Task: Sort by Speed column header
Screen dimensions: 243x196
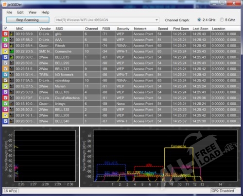Action: pos(163,29)
